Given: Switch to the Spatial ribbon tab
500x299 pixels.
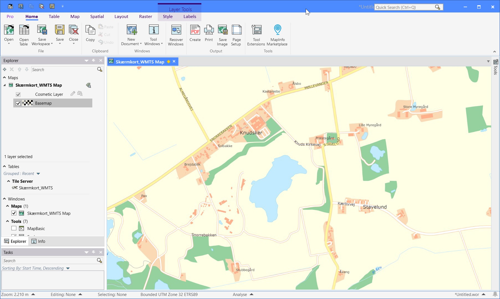Looking at the screenshot, I should click(97, 17).
